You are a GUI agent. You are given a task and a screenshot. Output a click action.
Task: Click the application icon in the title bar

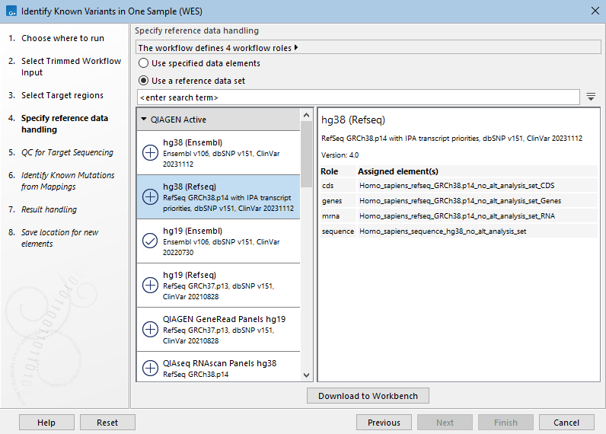[10, 11]
